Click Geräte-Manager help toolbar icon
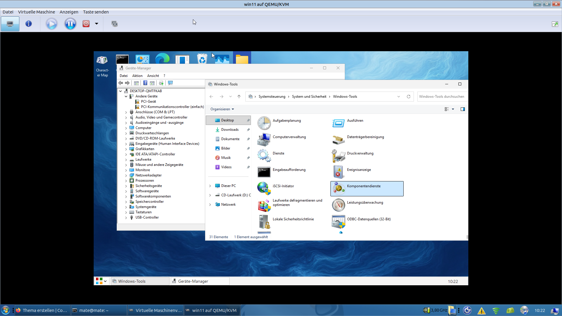This screenshot has height=316, width=562. [145, 83]
